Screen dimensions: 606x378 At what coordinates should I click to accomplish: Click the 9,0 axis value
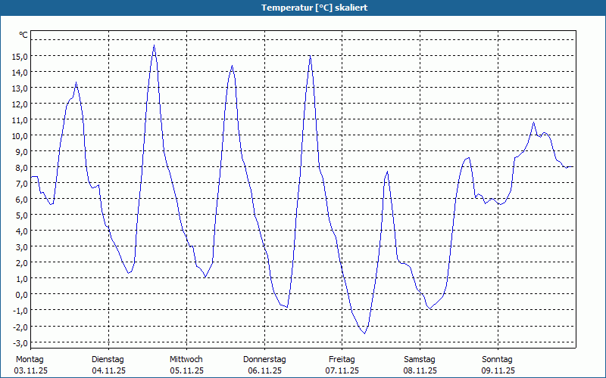coord(22,152)
